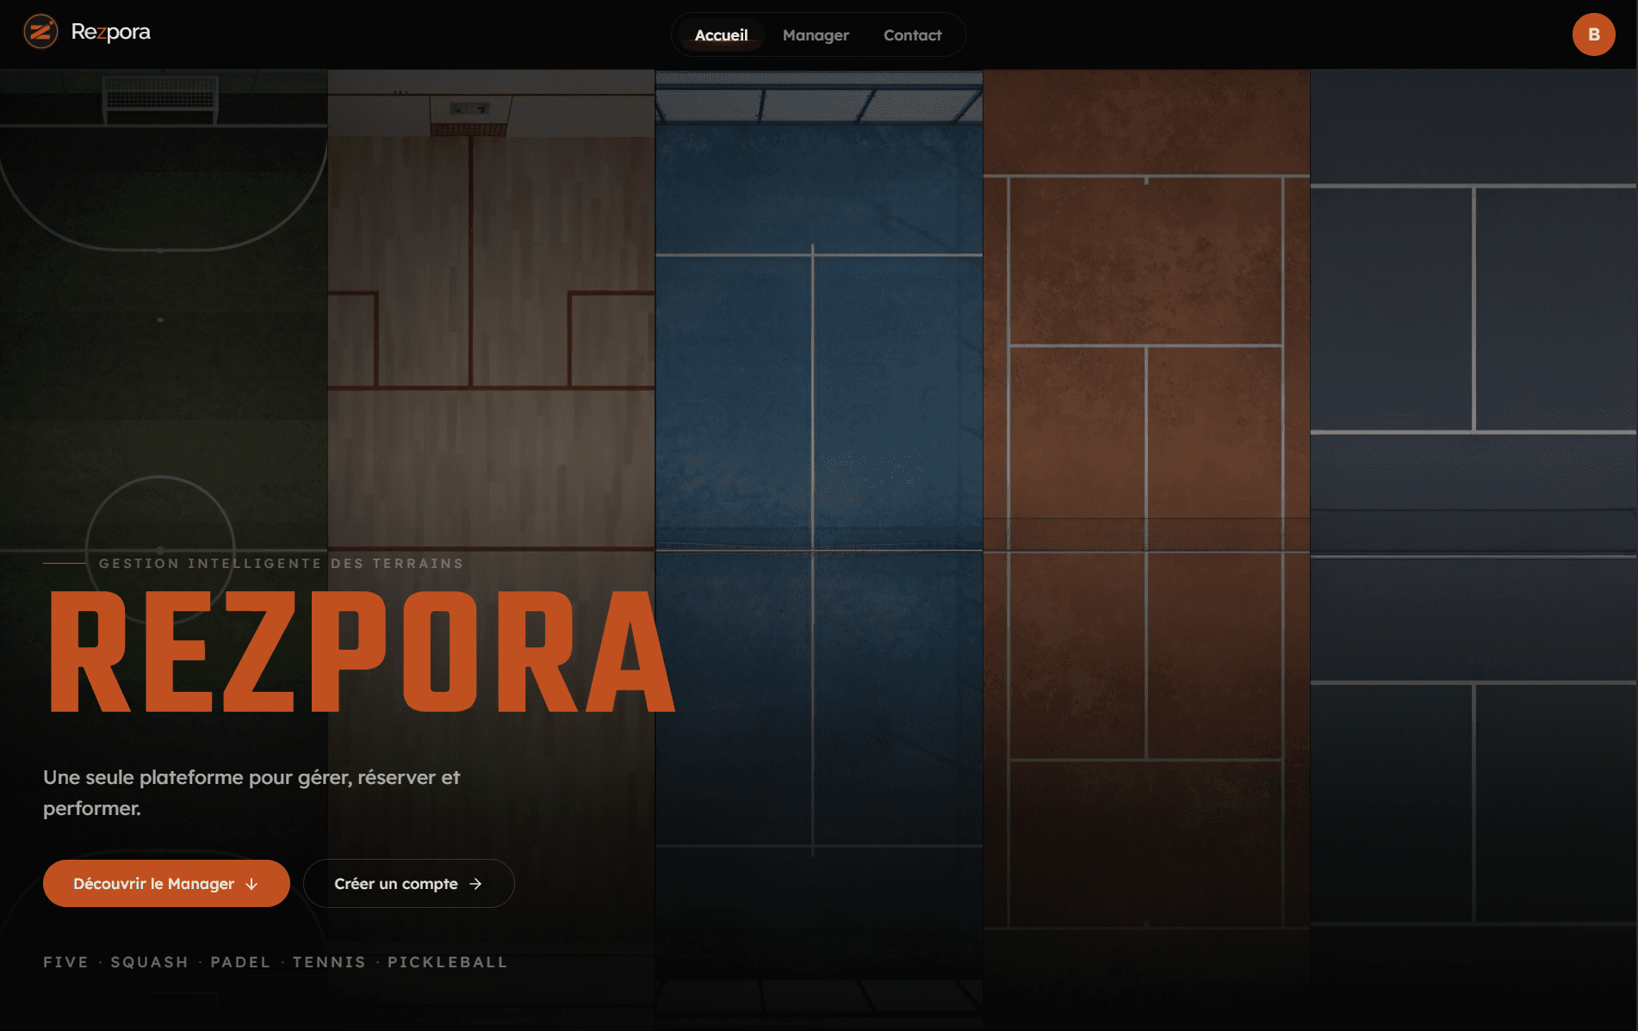Image resolution: width=1638 pixels, height=1031 pixels.
Task: Open the Manager nav tab
Action: pos(816,35)
